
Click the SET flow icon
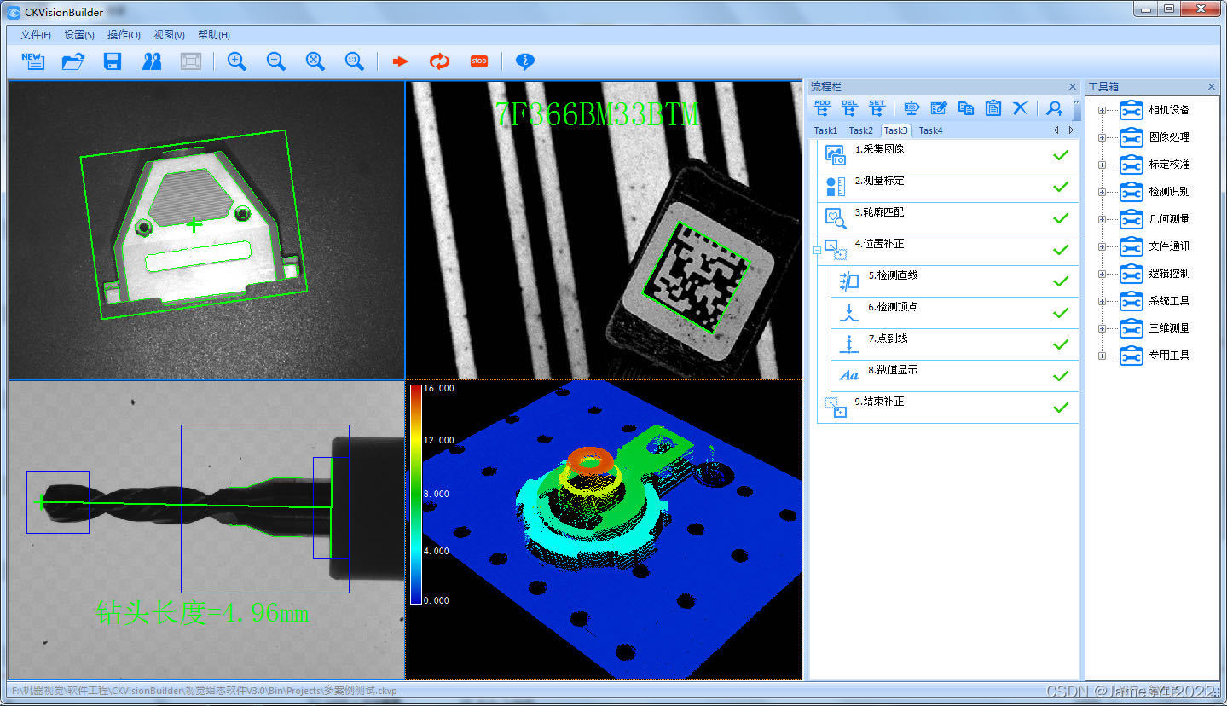[877, 108]
